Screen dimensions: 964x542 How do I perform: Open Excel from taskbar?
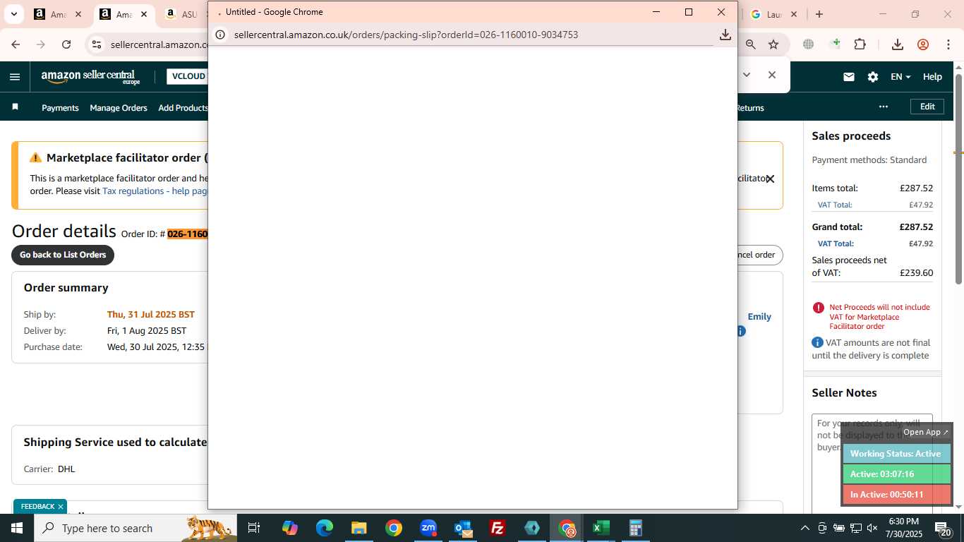(601, 528)
